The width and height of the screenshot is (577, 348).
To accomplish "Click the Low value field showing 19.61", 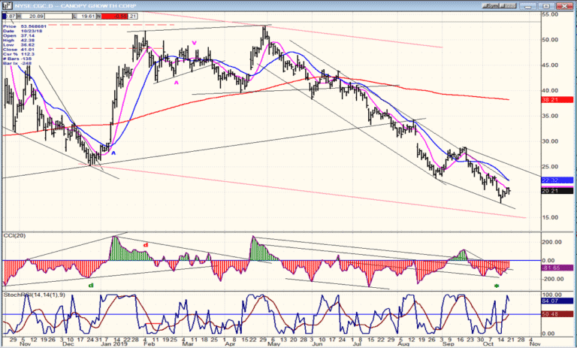I will click(87, 17).
